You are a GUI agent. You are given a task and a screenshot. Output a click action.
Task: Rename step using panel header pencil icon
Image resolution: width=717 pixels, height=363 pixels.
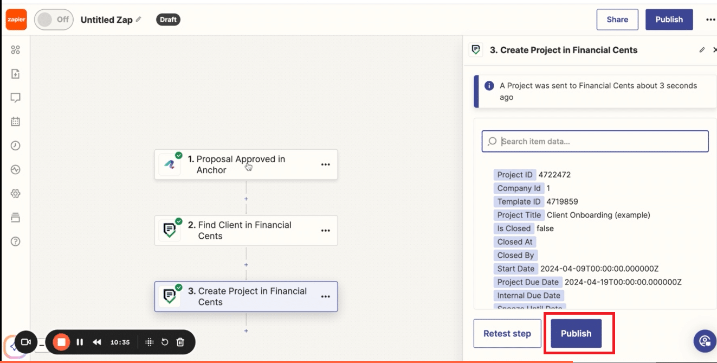pyautogui.click(x=702, y=50)
